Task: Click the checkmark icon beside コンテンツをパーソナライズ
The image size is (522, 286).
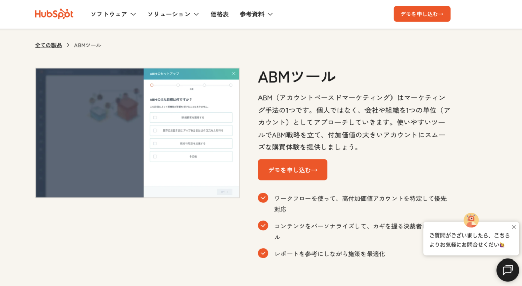Action: point(263,225)
